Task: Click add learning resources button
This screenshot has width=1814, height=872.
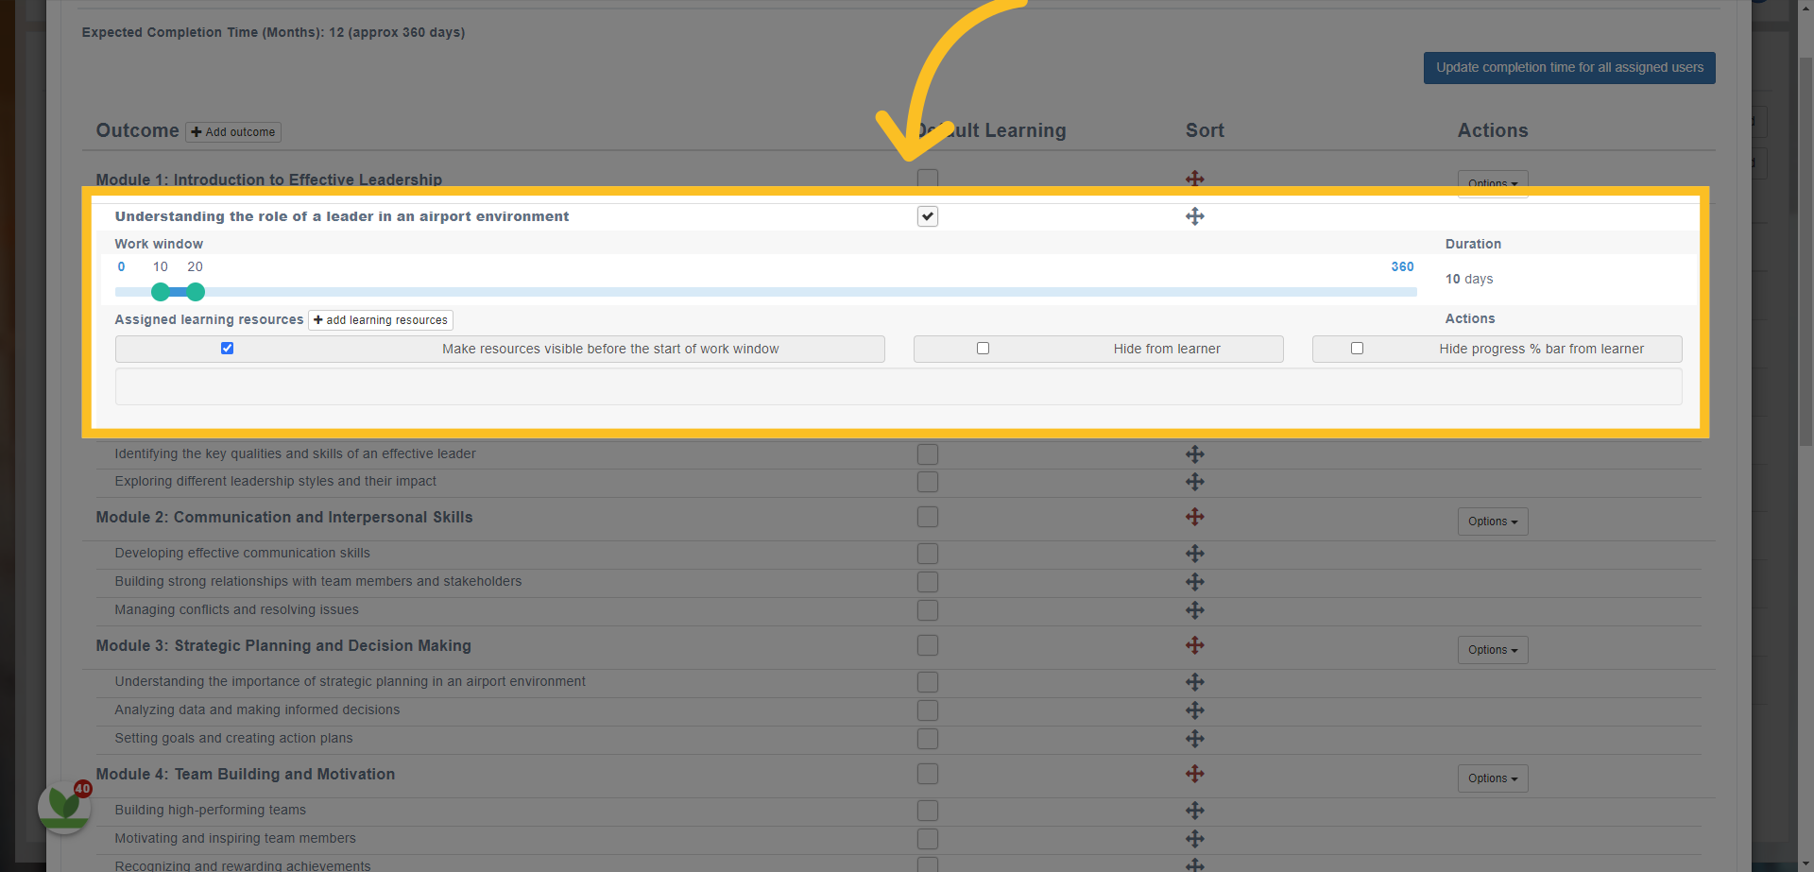Action: pos(381,320)
